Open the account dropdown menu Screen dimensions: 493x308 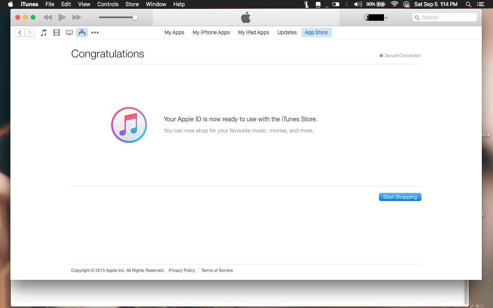click(x=376, y=17)
